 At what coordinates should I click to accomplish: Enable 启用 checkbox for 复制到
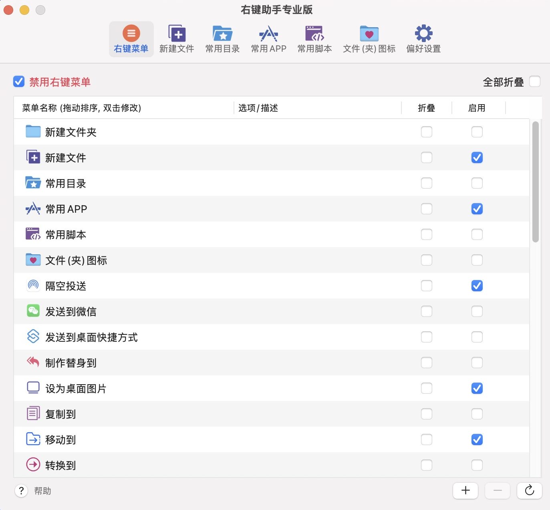[x=477, y=414]
